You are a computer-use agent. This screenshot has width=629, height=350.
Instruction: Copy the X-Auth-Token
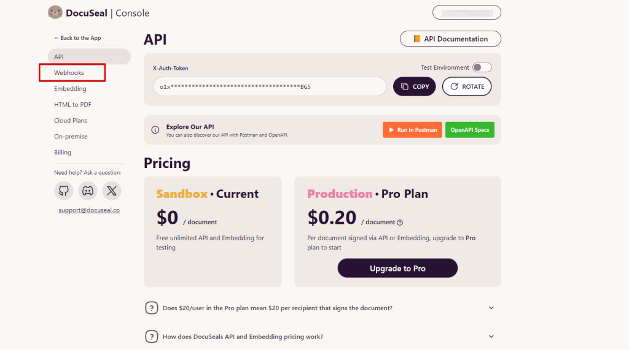point(415,86)
